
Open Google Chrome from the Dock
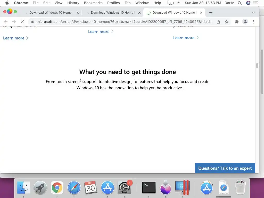(x=57, y=187)
